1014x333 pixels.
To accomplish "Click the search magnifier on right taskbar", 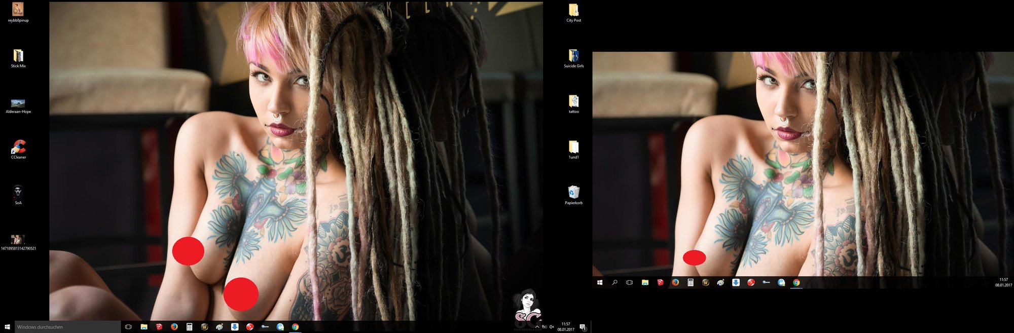I will [x=614, y=283].
